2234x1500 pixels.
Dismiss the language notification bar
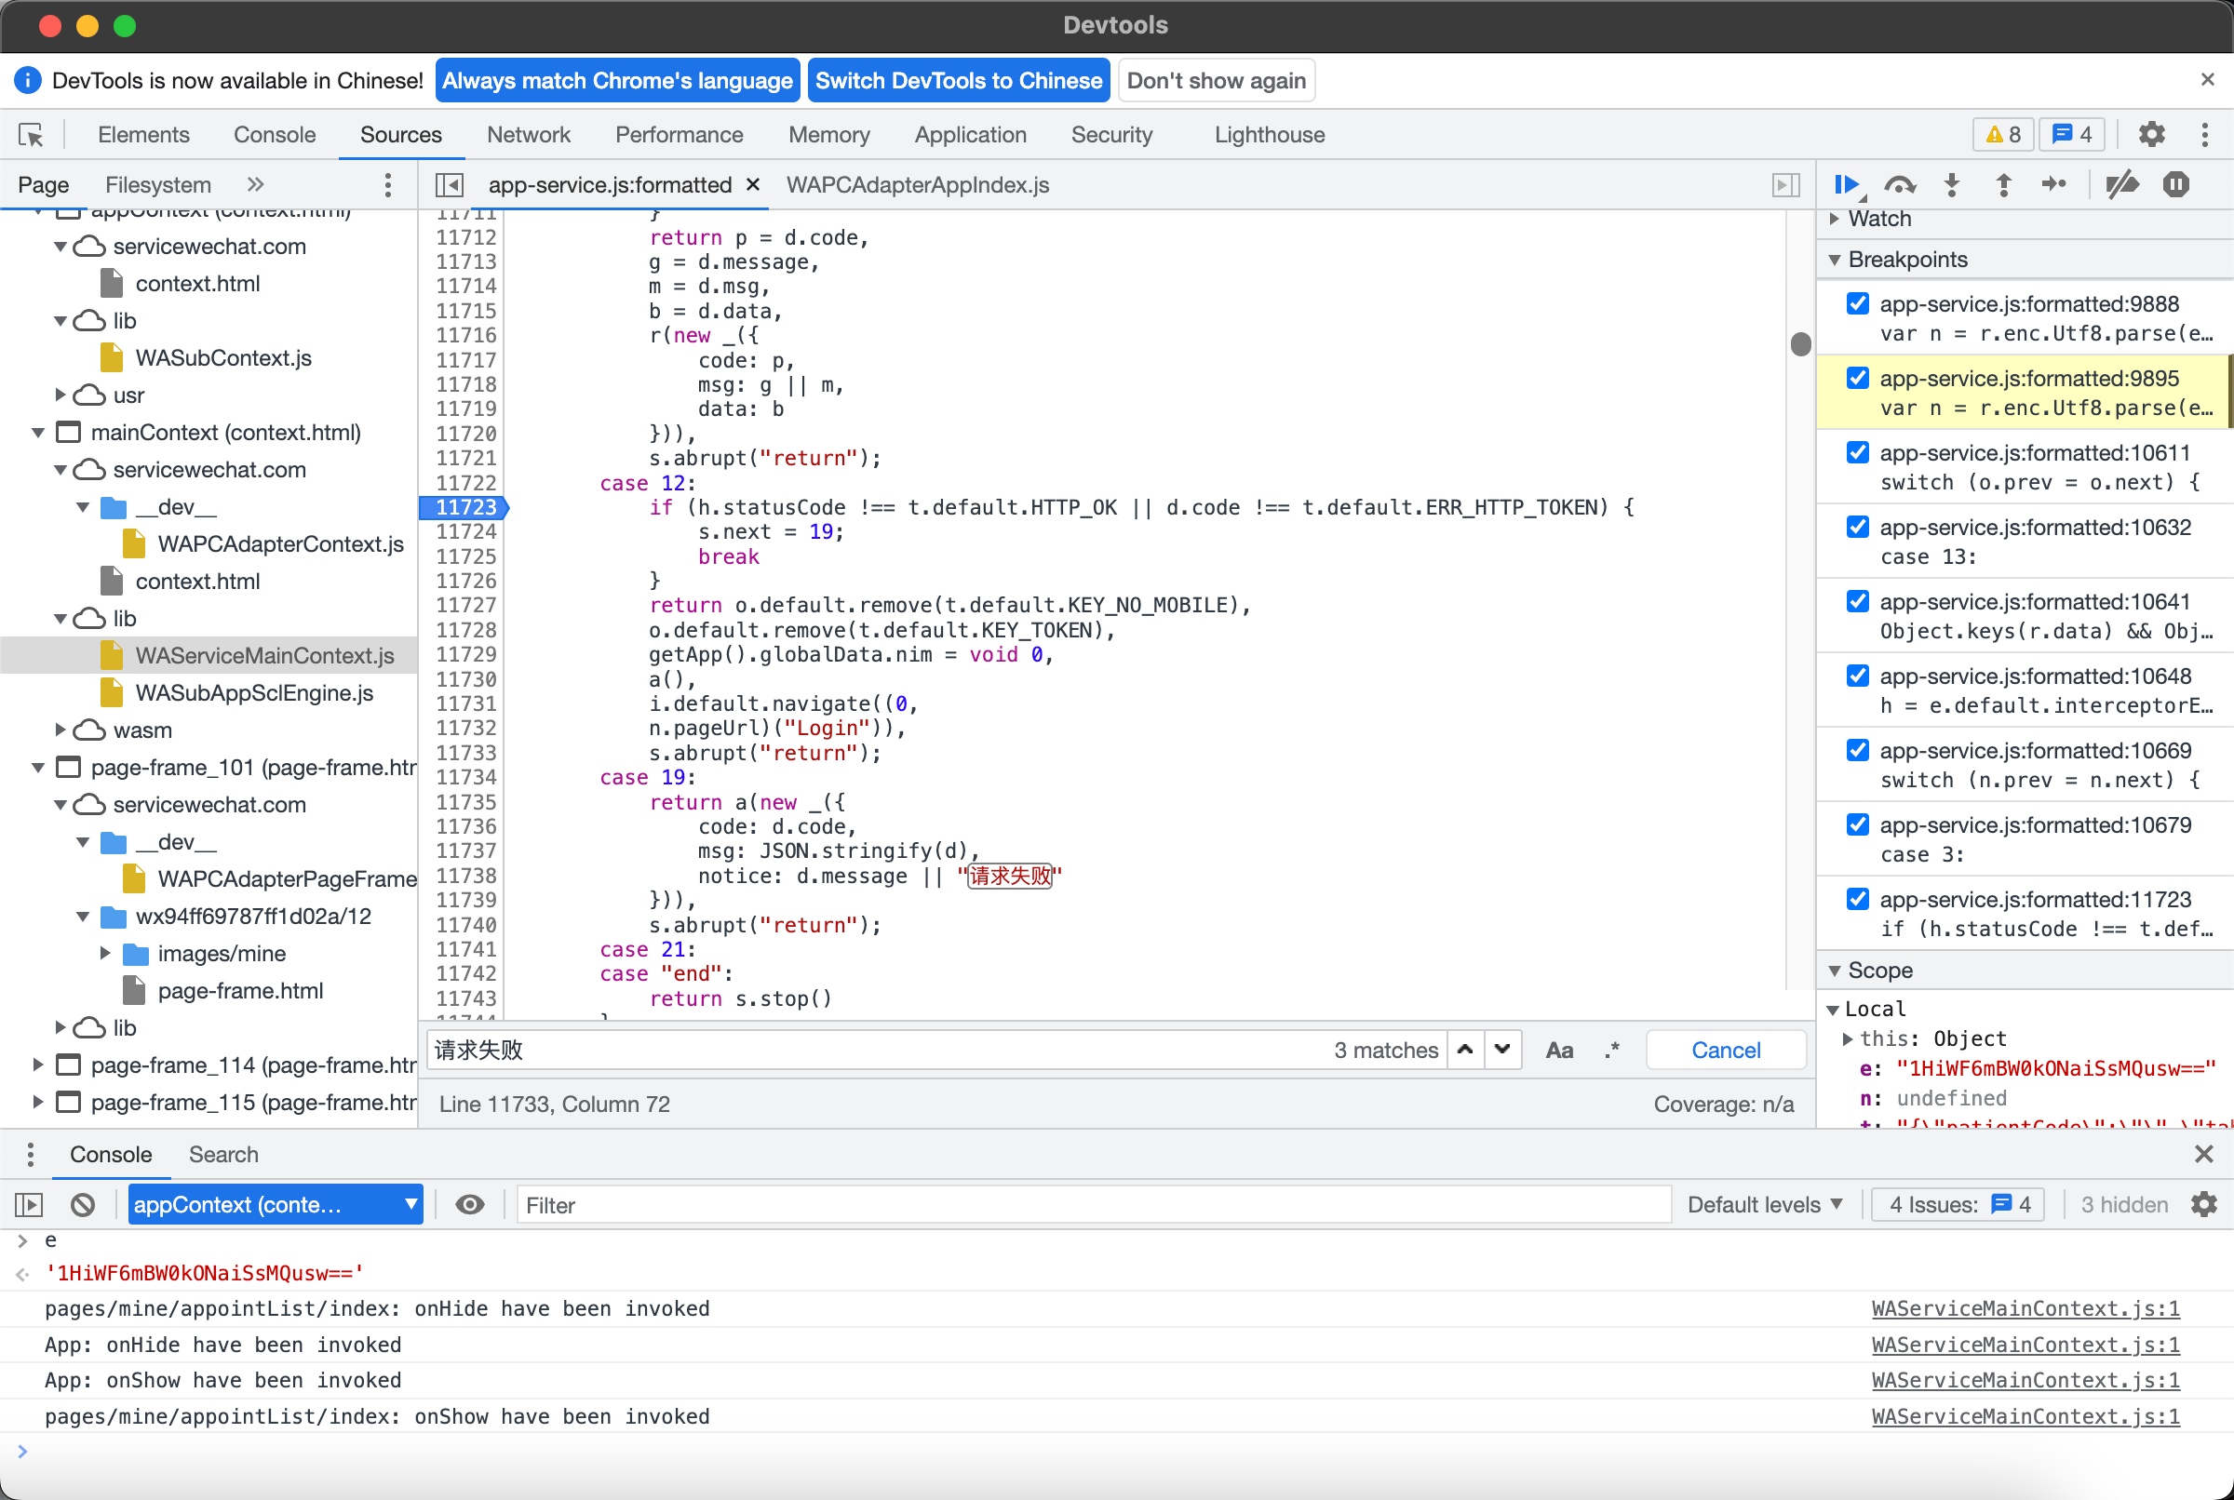pos(2208,79)
